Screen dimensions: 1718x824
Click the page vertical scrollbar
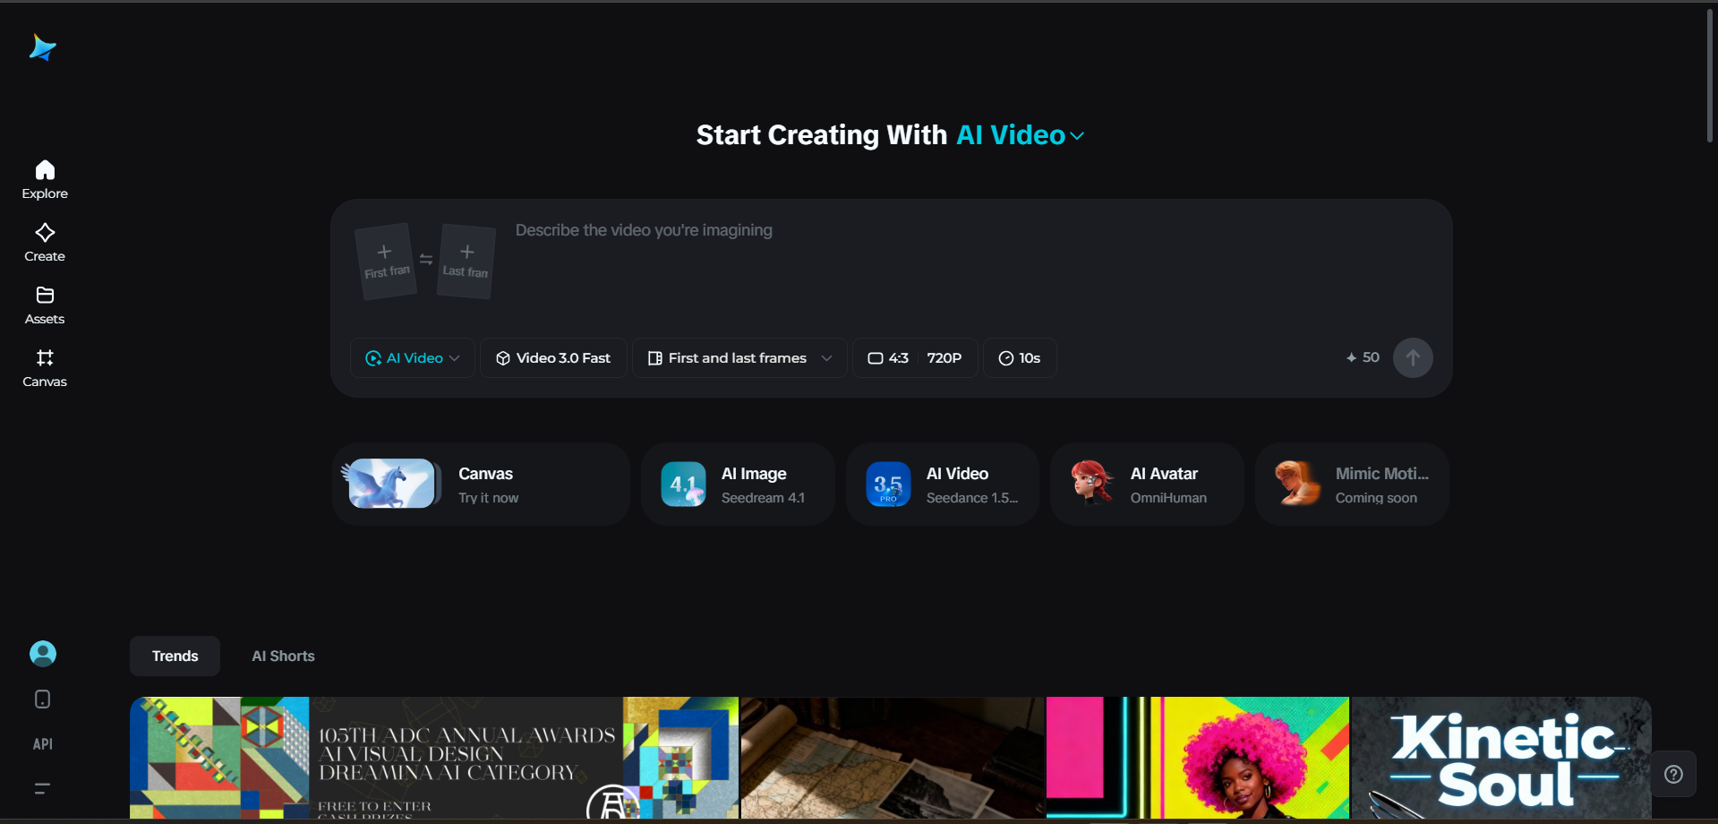(1709, 76)
